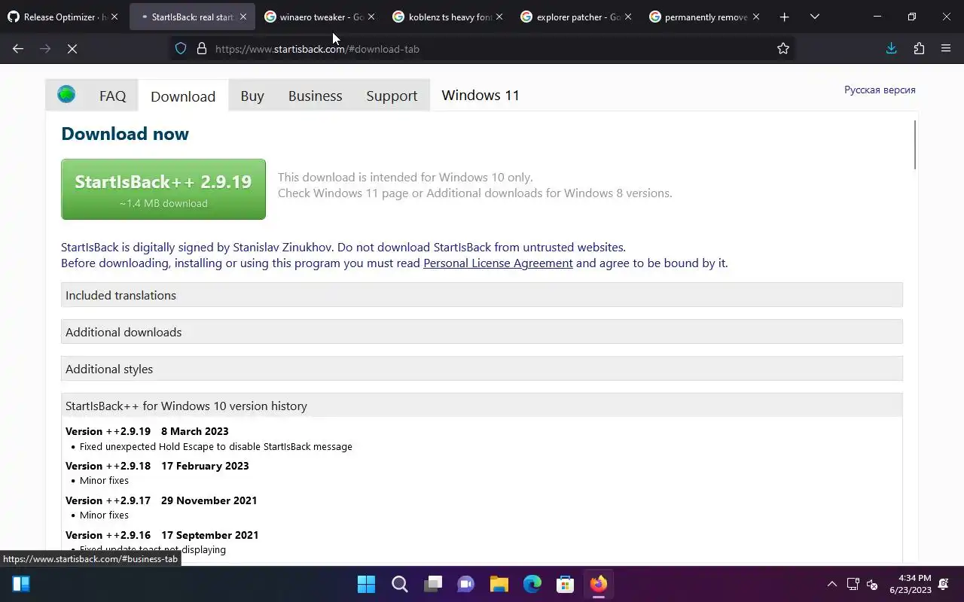Viewport: 964px width, 602px height.
Task: Open the Business page tab
Action: (315, 96)
